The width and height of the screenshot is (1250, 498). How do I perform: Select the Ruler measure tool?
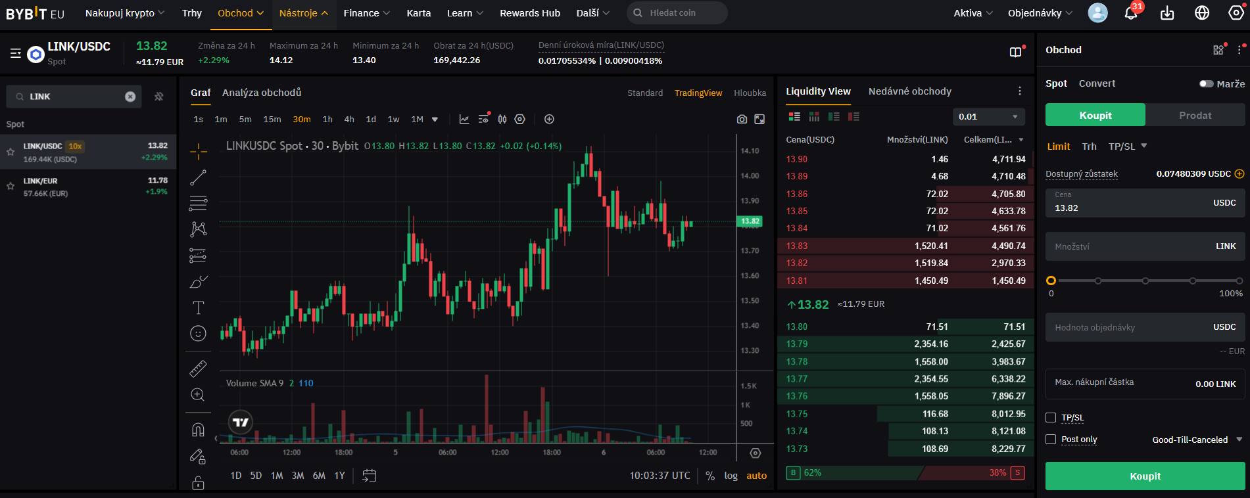click(198, 369)
